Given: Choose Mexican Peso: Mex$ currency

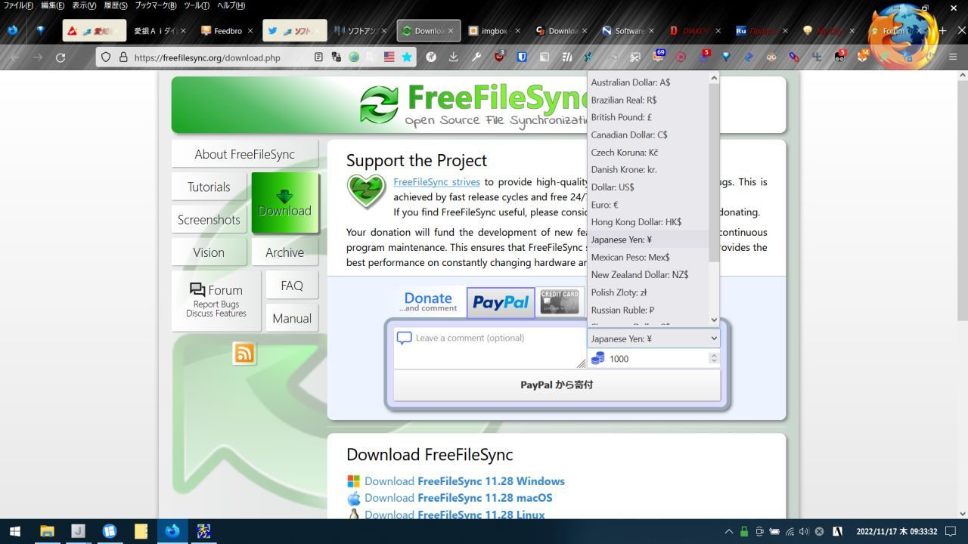Looking at the screenshot, I should point(648,257).
